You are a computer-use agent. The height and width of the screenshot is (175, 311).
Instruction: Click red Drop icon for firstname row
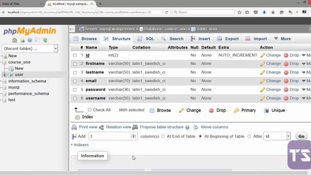point(286,64)
